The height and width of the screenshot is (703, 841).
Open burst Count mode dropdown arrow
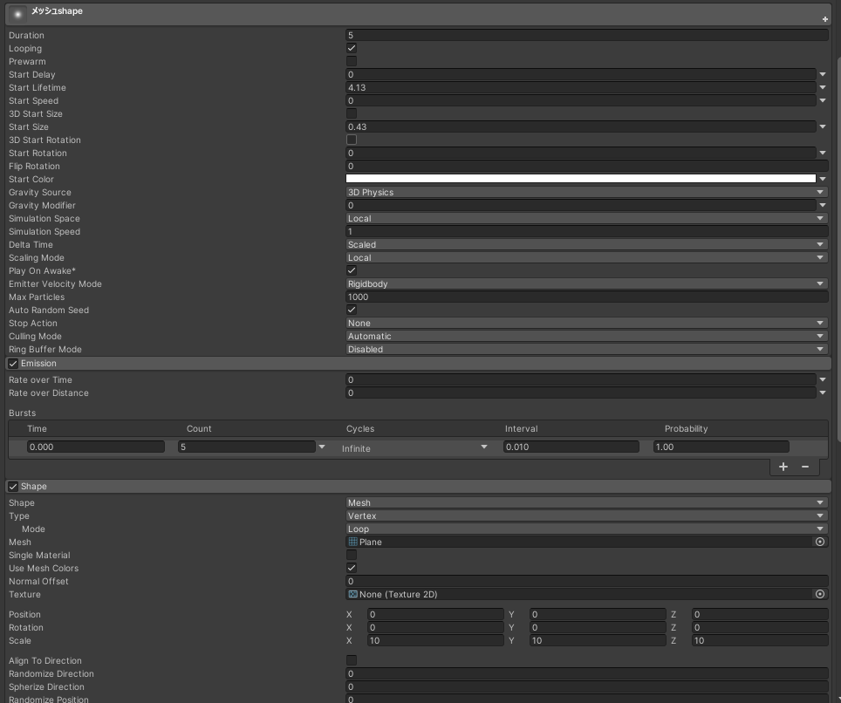pos(322,447)
